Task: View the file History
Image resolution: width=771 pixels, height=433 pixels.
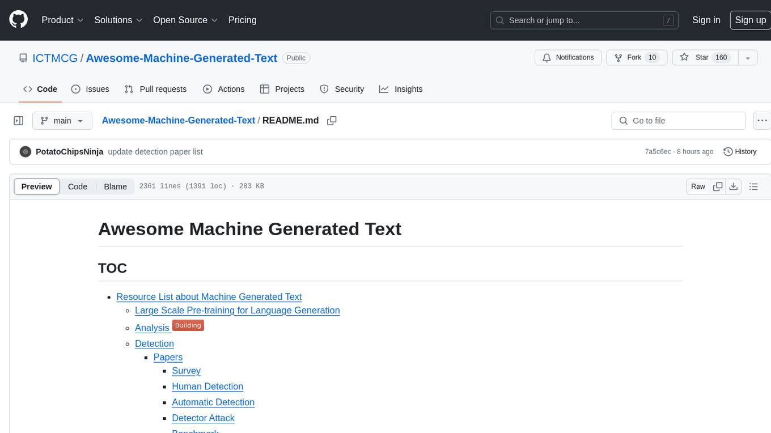Action: 740,152
